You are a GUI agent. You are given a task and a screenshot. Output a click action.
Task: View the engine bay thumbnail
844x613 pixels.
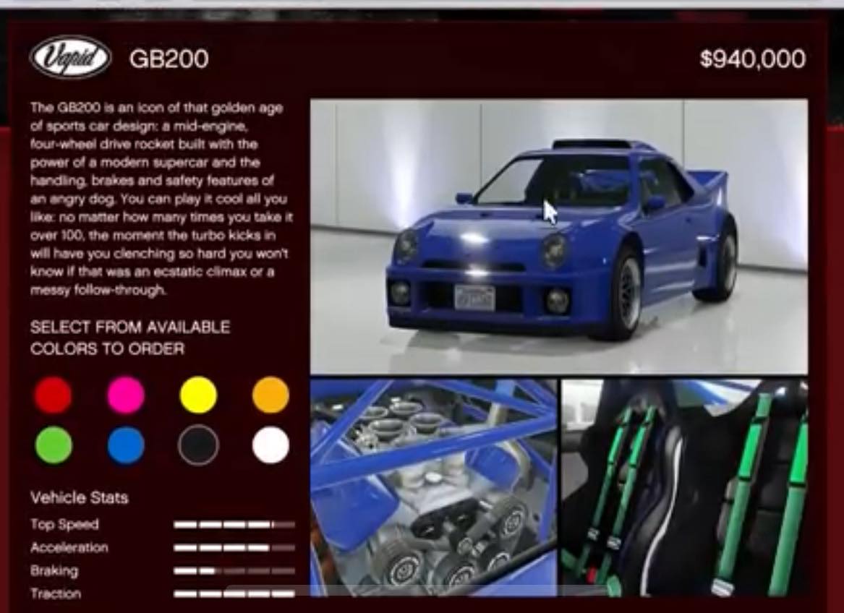click(x=434, y=488)
